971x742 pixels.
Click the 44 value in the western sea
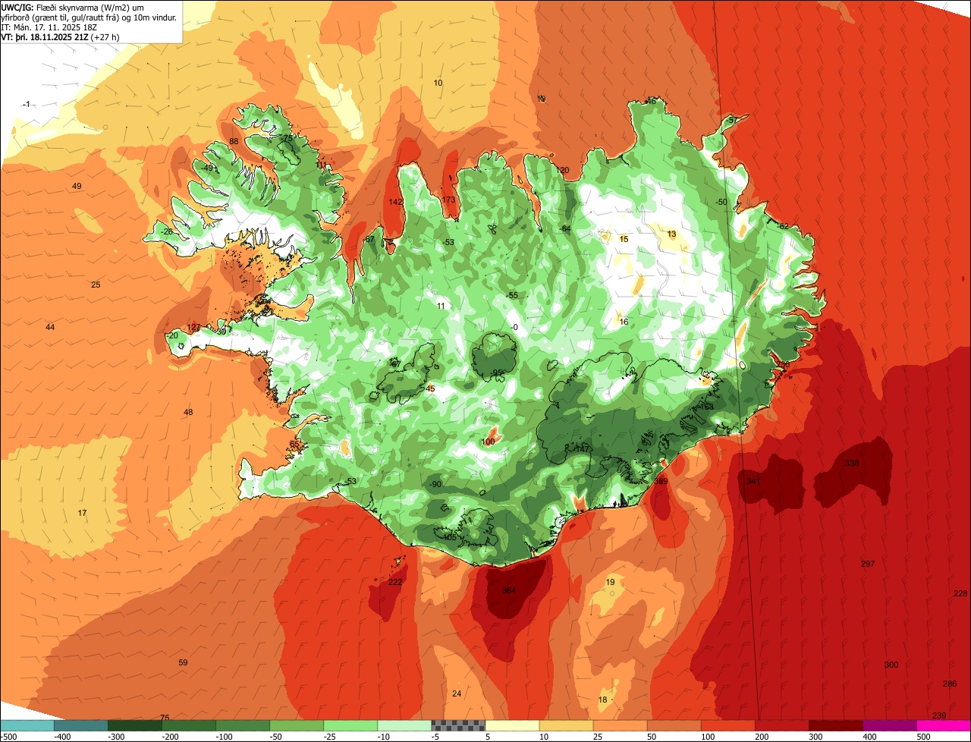tap(50, 327)
